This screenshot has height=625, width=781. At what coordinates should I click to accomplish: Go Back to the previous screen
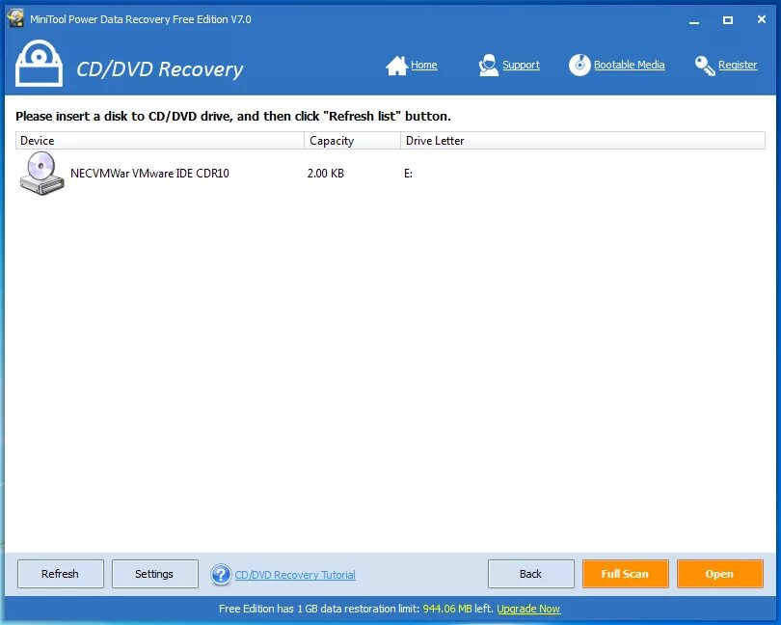pyautogui.click(x=531, y=574)
